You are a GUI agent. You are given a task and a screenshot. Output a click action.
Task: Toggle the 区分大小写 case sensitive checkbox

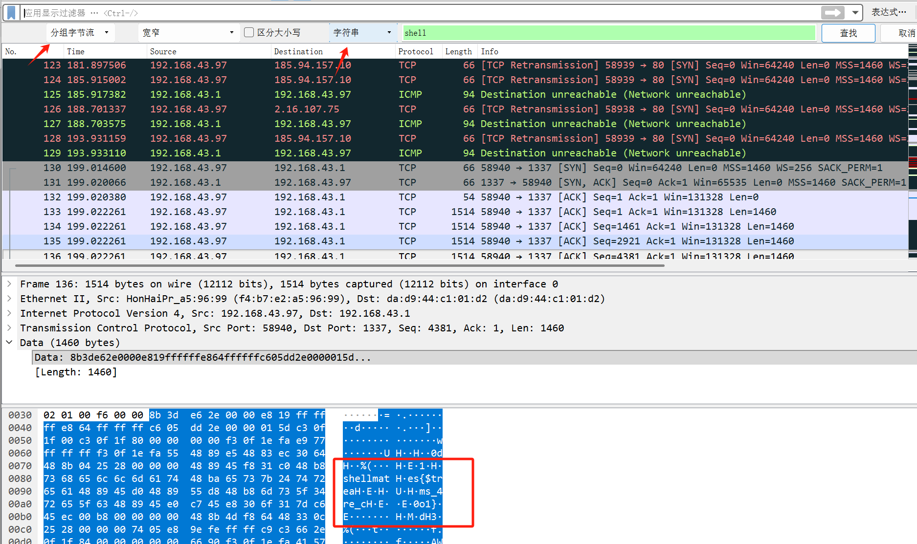pos(249,32)
